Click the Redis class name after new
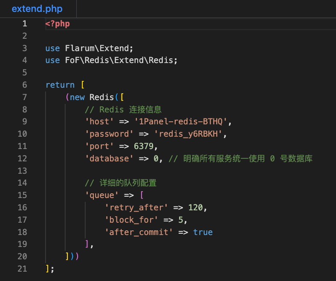 pyautogui.click(x=101, y=97)
